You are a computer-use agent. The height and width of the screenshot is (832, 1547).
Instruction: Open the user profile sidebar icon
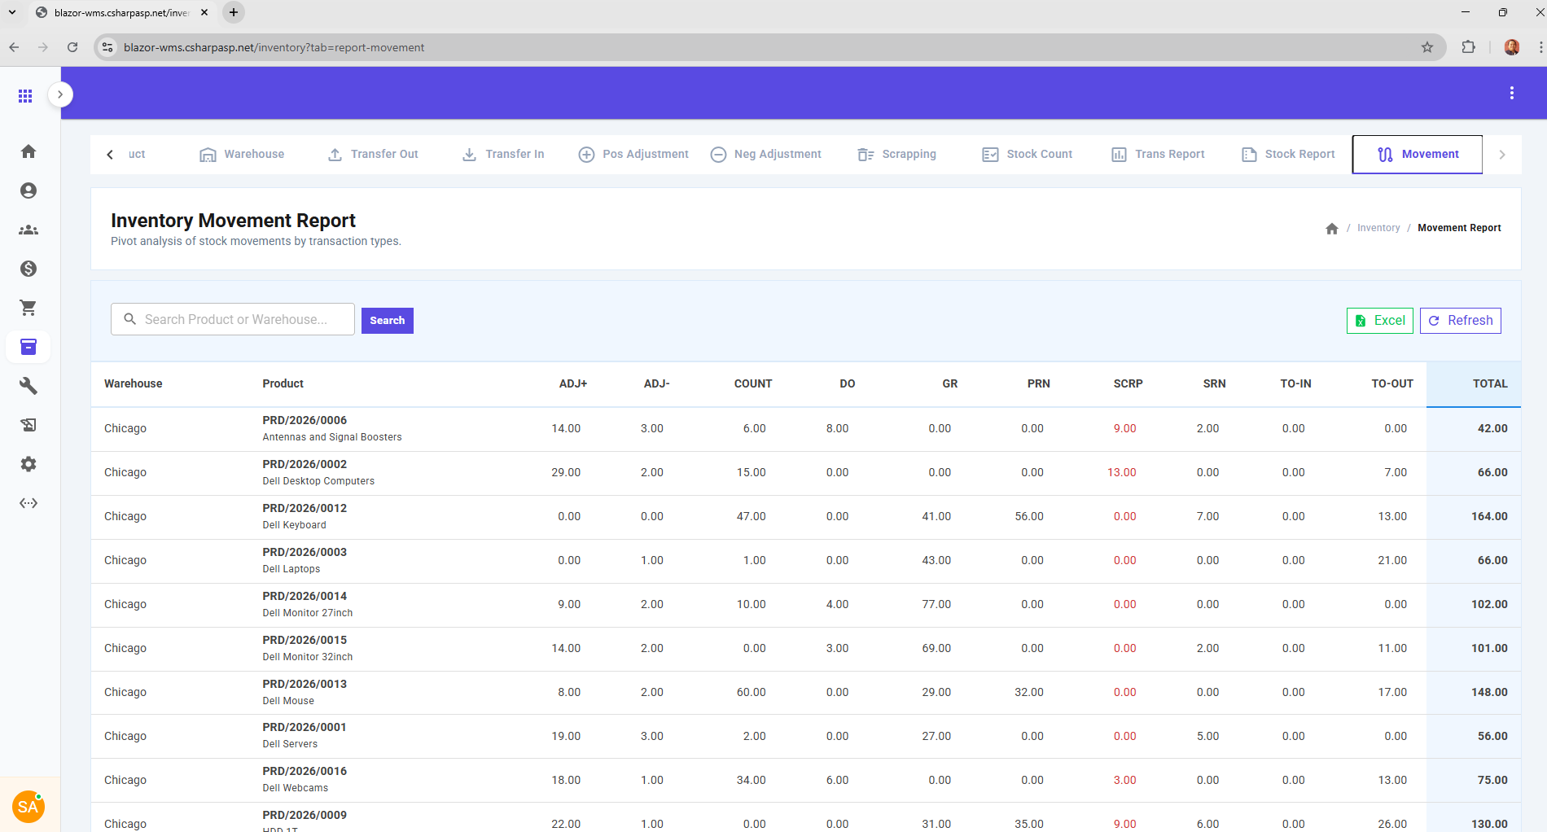[28, 190]
